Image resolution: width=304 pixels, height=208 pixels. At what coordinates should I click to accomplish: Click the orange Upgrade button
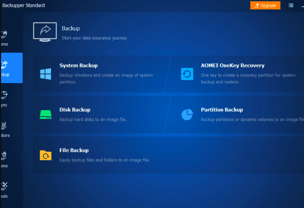click(265, 5)
